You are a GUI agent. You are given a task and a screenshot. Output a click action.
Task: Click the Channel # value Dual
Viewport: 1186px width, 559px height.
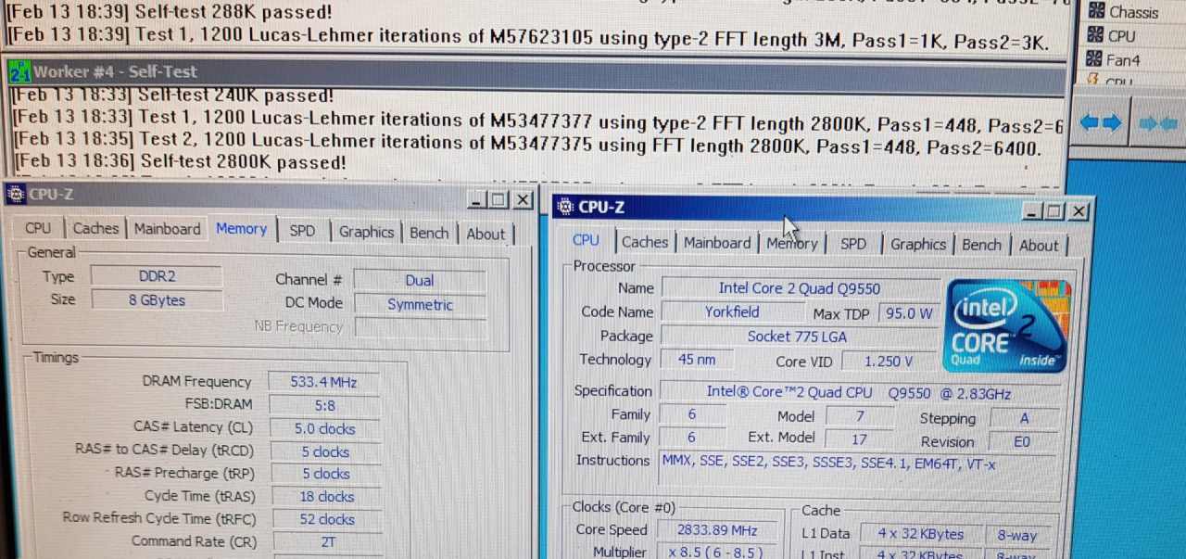point(420,280)
